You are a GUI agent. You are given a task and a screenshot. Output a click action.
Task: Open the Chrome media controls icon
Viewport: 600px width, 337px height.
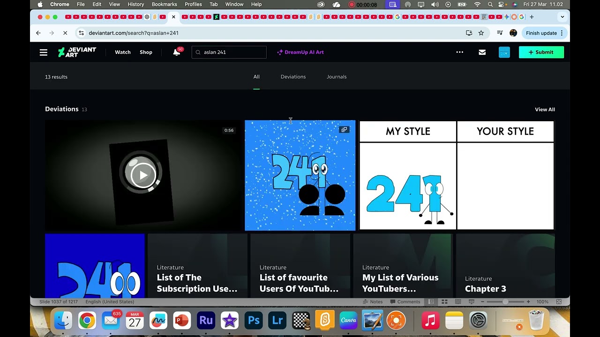(500, 33)
